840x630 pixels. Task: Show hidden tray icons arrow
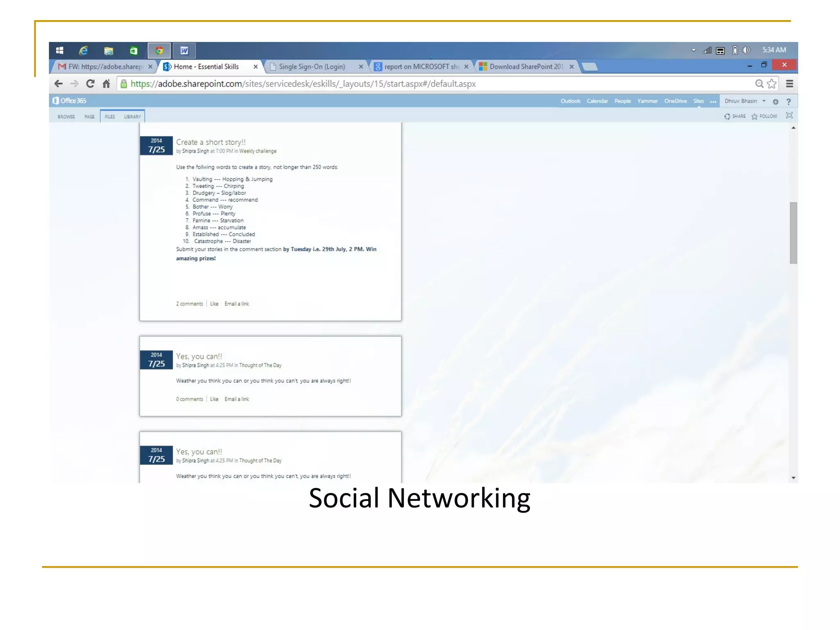[x=694, y=50]
